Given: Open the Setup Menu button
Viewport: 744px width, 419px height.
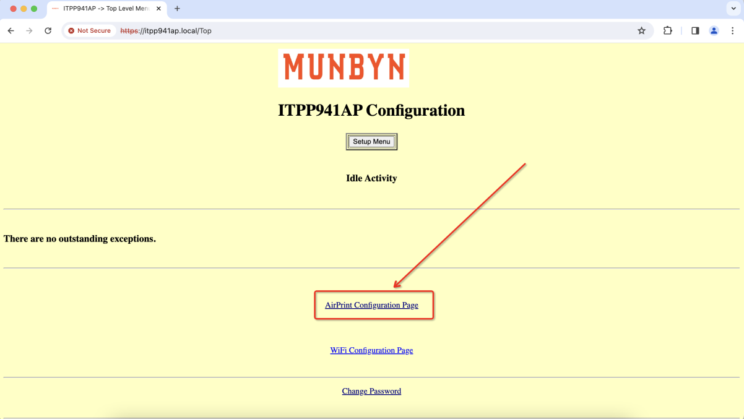Looking at the screenshot, I should click(x=371, y=142).
